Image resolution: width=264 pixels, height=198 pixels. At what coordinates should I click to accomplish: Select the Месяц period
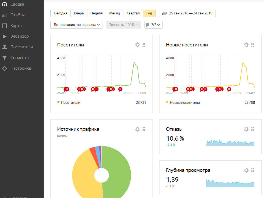click(x=115, y=13)
